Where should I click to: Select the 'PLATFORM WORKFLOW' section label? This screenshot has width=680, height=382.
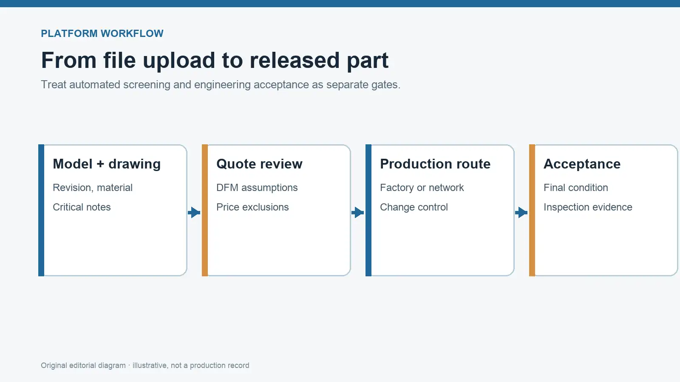102,34
